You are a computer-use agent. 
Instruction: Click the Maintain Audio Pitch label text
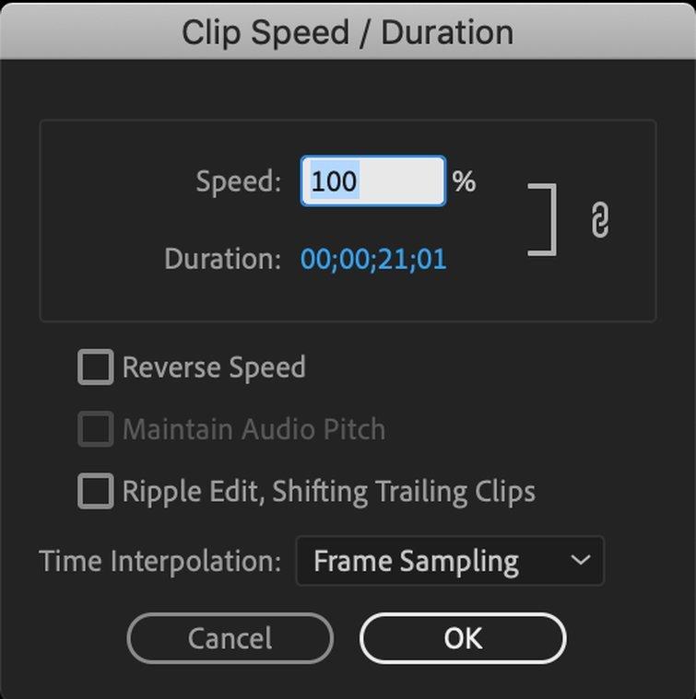tap(254, 429)
